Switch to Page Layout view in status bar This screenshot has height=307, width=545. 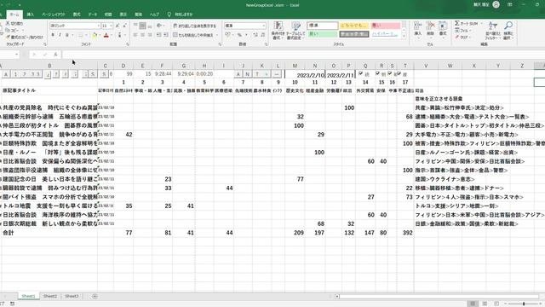pos(485,304)
